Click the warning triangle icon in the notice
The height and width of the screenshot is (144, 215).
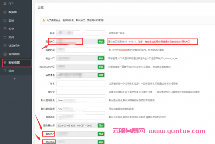coord(44,20)
